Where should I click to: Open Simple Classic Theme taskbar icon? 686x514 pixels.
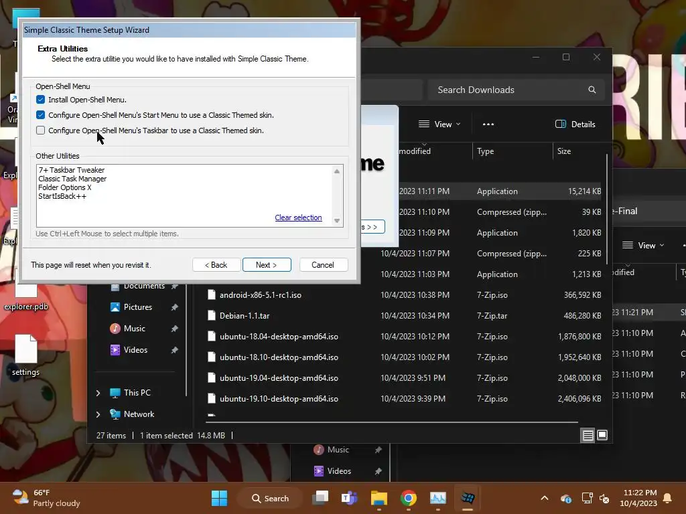[x=467, y=498]
